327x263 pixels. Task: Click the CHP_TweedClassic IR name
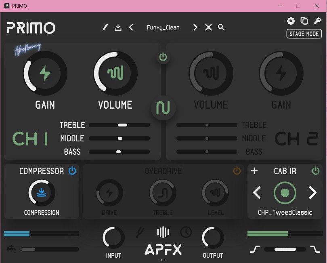click(285, 213)
